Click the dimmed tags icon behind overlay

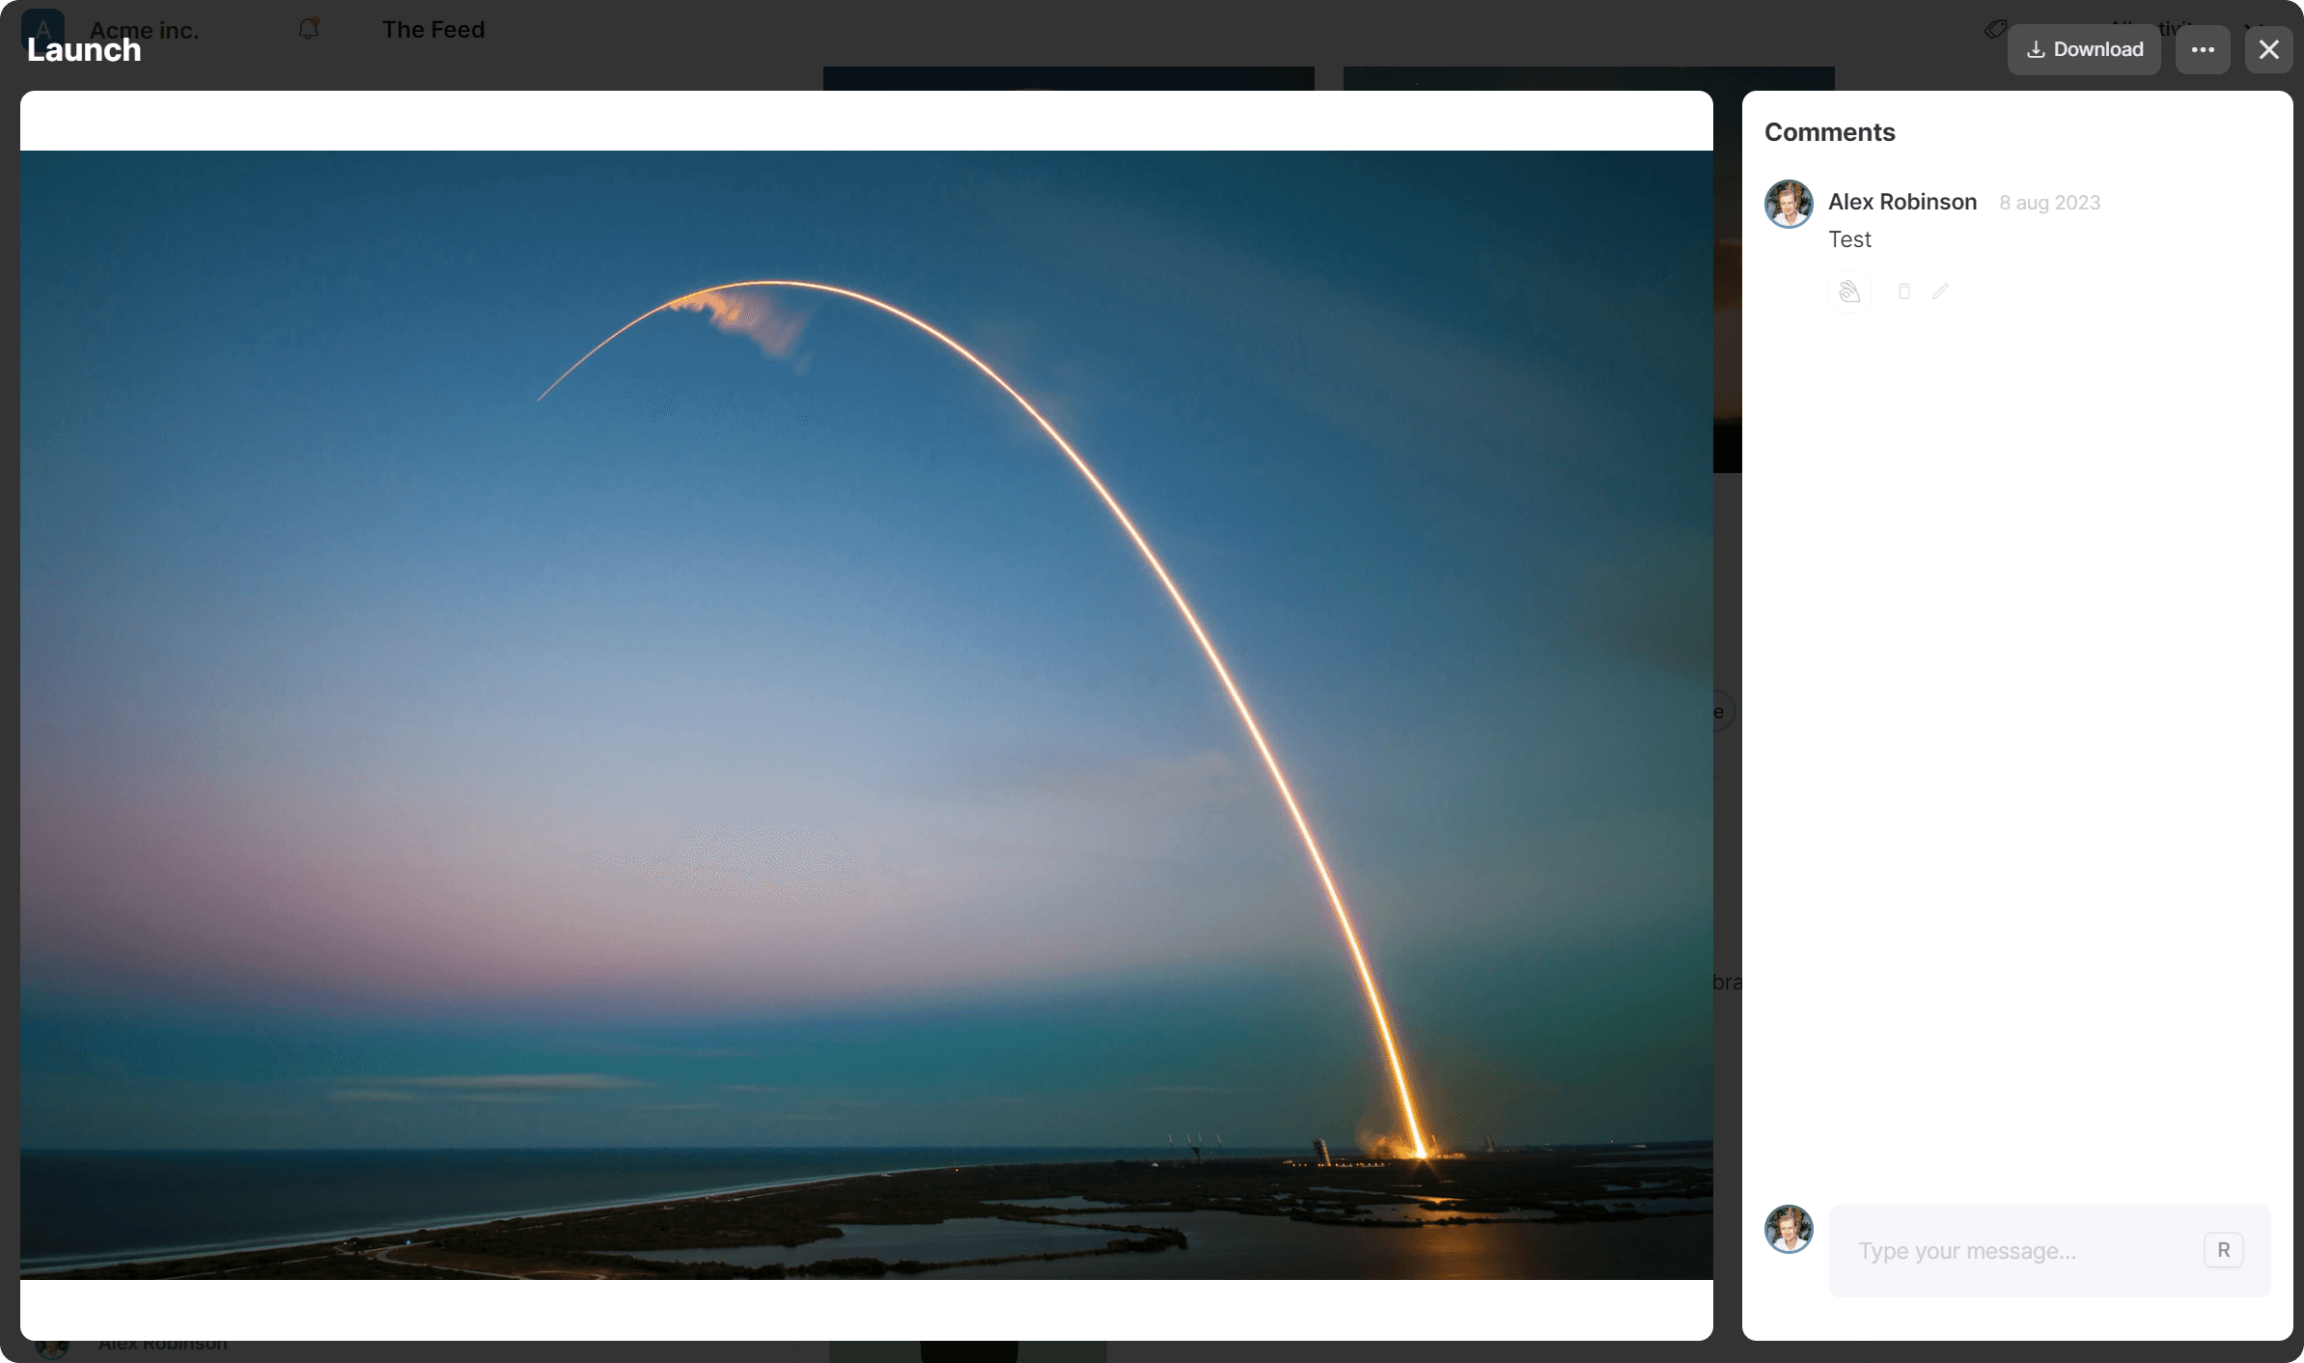point(1995,29)
